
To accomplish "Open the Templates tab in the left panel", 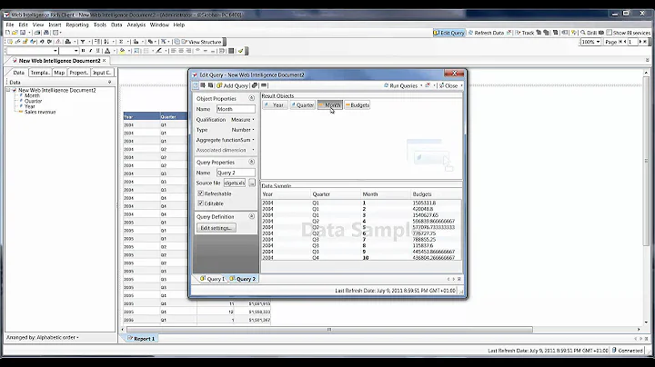I will pos(40,72).
